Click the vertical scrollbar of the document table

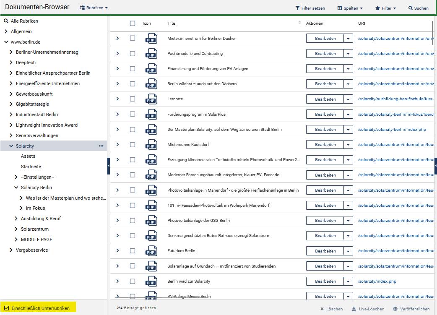432,29
